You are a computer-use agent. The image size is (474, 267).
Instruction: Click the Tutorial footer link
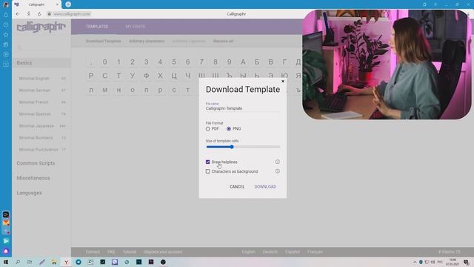click(129, 252)
